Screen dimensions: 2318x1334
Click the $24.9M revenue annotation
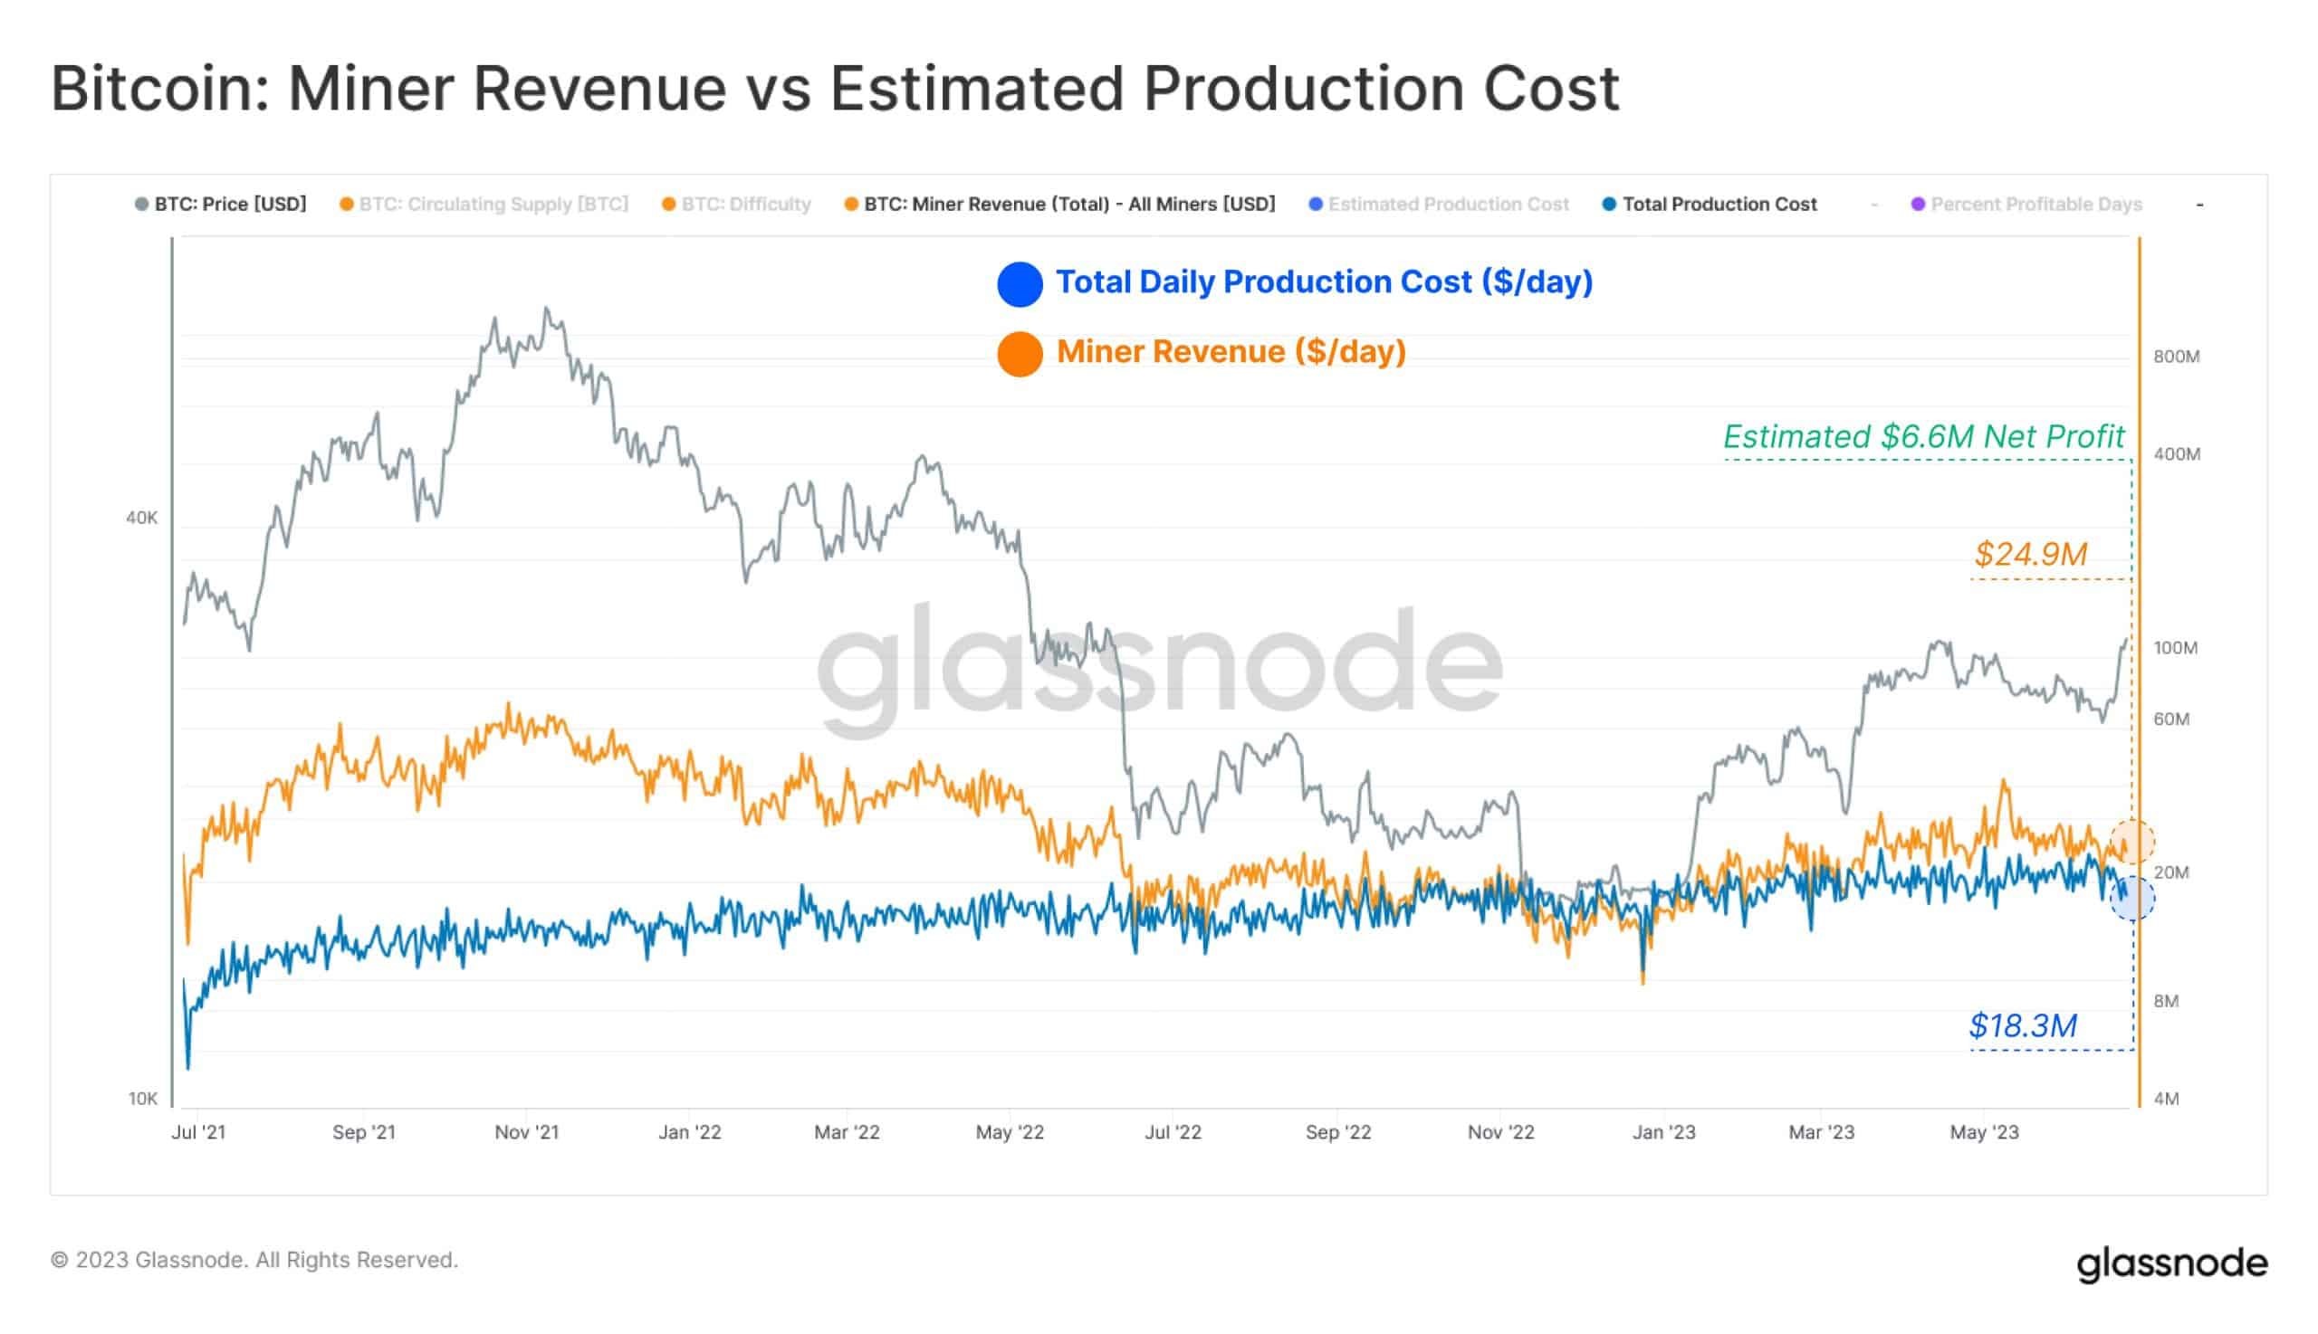2030,554
